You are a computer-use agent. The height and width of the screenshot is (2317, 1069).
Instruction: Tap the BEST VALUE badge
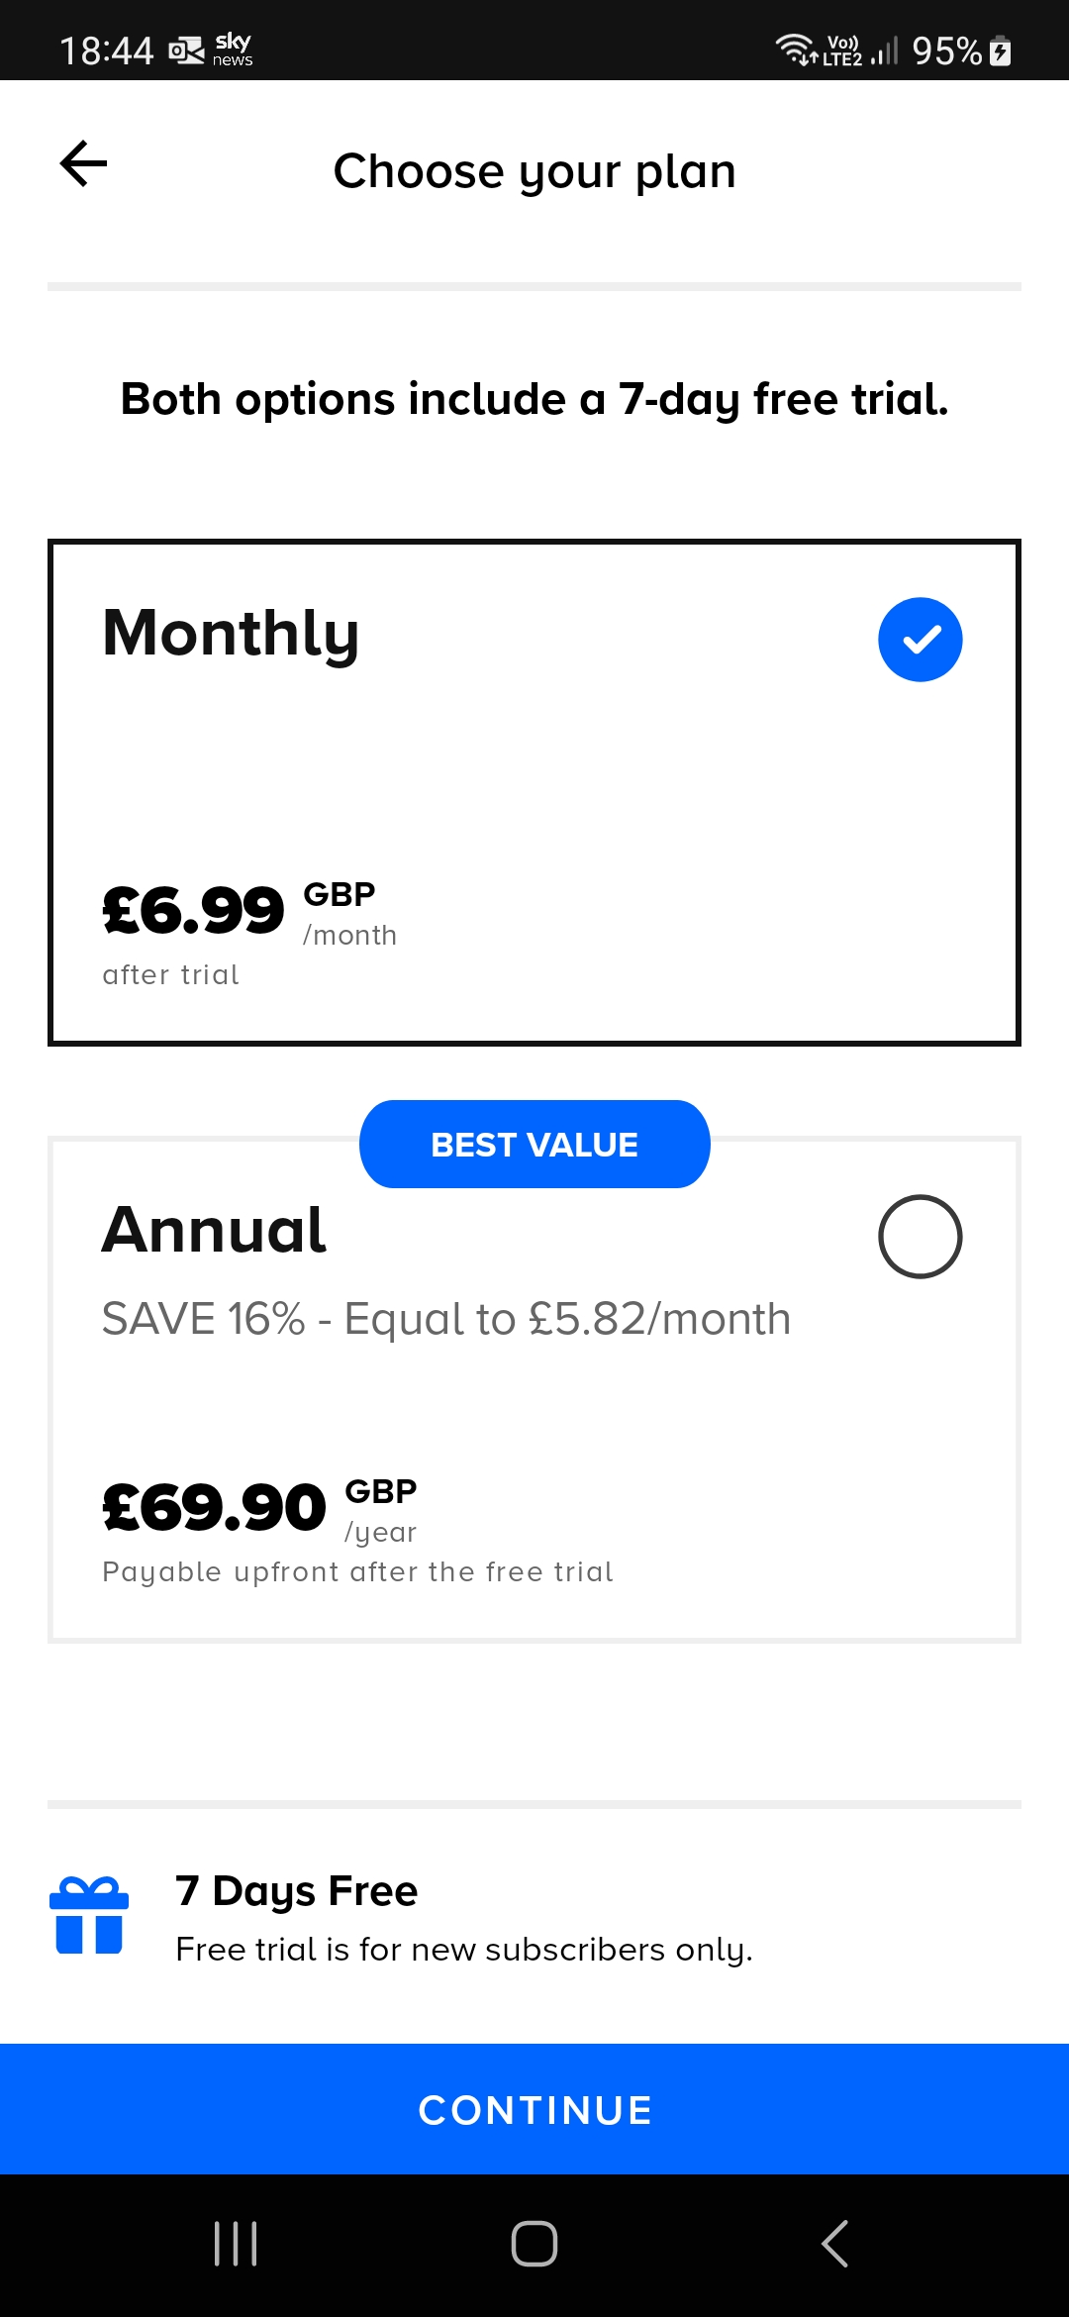pyautogui.click(x=534, y=1145)
